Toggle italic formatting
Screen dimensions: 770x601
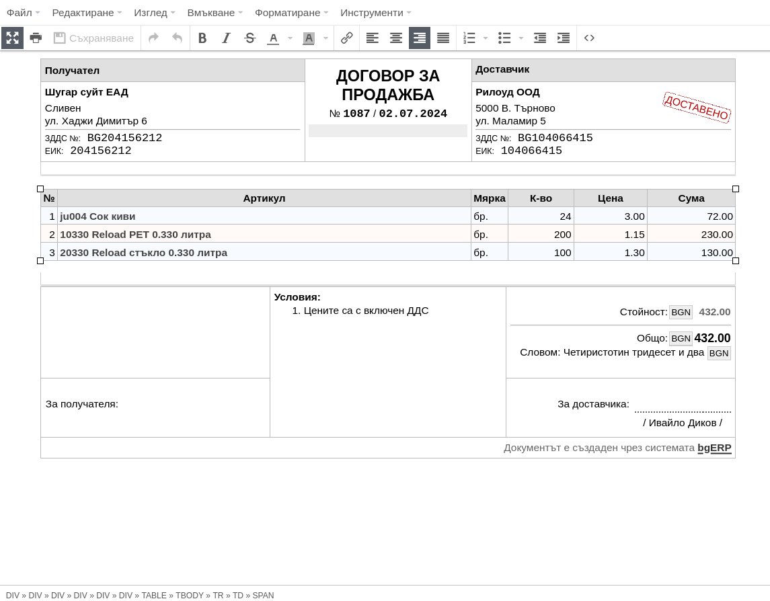coord(226,38)
